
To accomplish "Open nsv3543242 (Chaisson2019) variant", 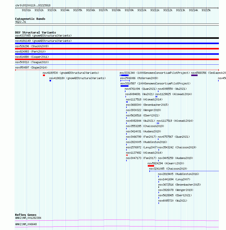I will coord(177,147).
